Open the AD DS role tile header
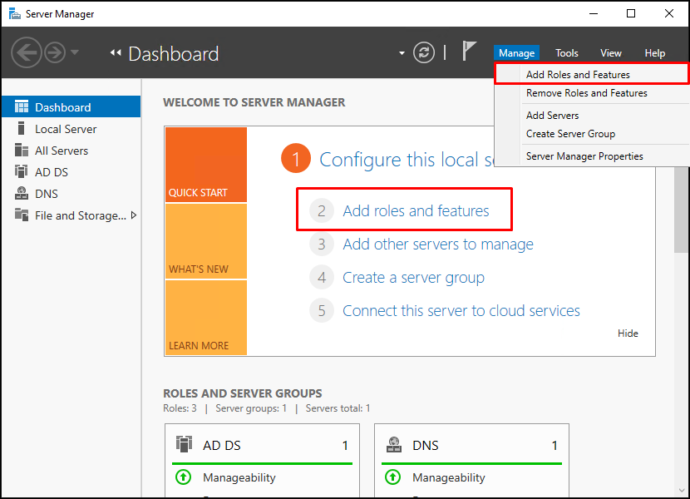 [x=262, y=445]
